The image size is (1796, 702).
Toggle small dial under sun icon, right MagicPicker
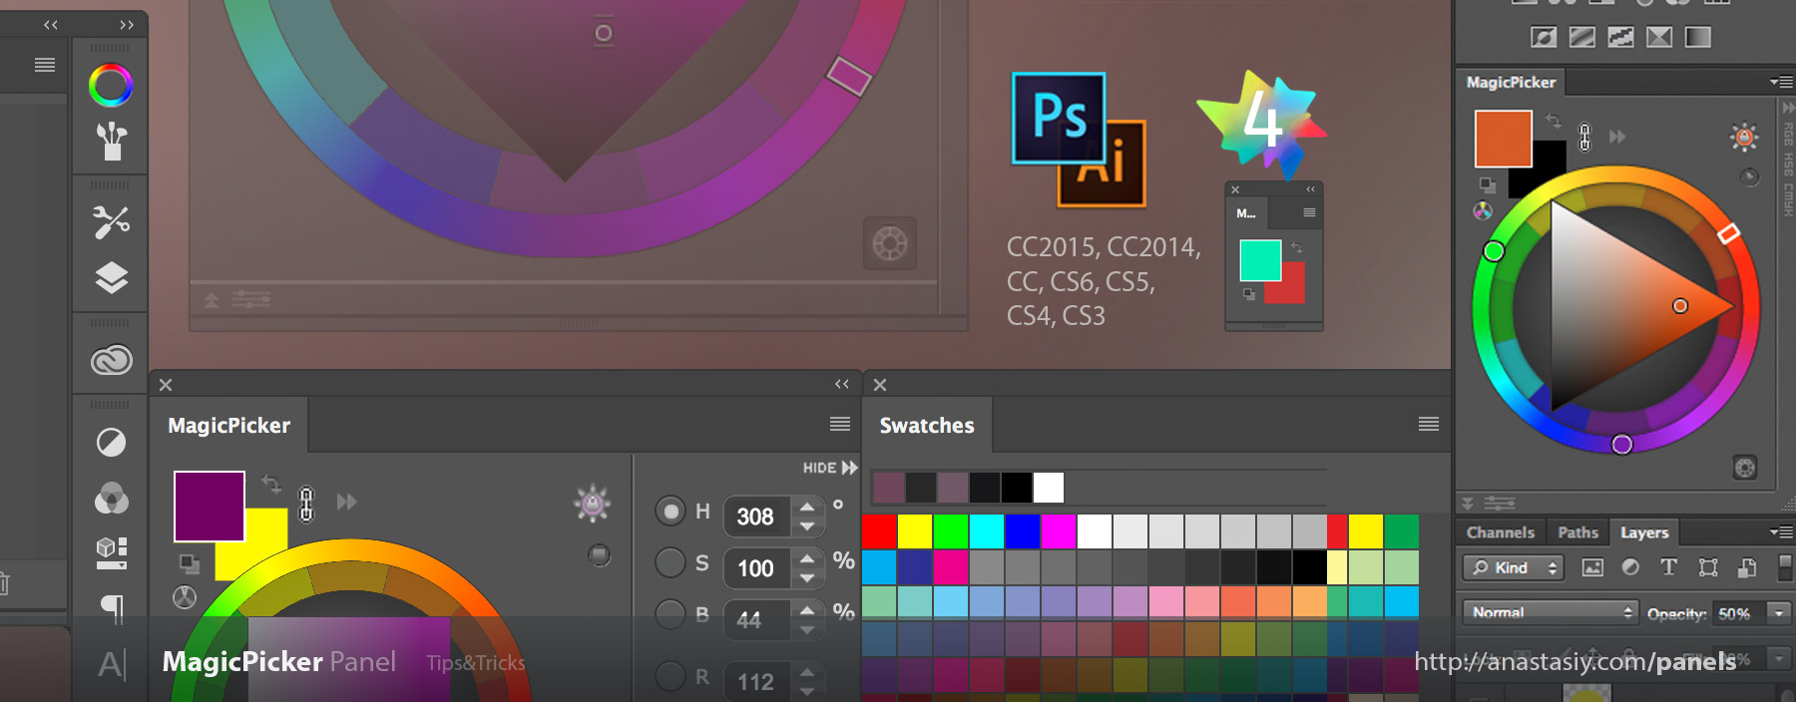[x=1749, y=177]
